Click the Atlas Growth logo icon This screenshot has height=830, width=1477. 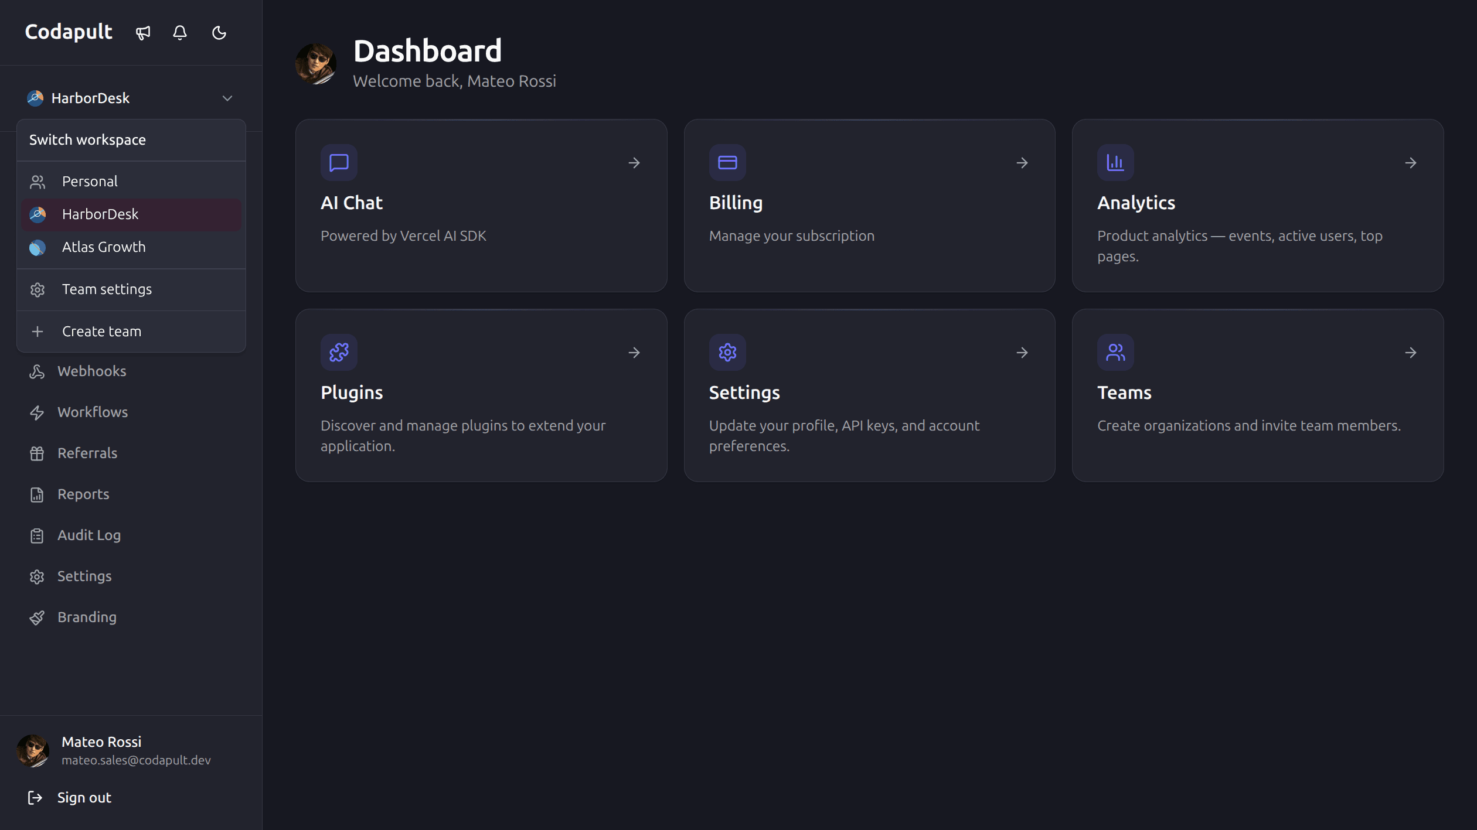[x=38, y=248]
